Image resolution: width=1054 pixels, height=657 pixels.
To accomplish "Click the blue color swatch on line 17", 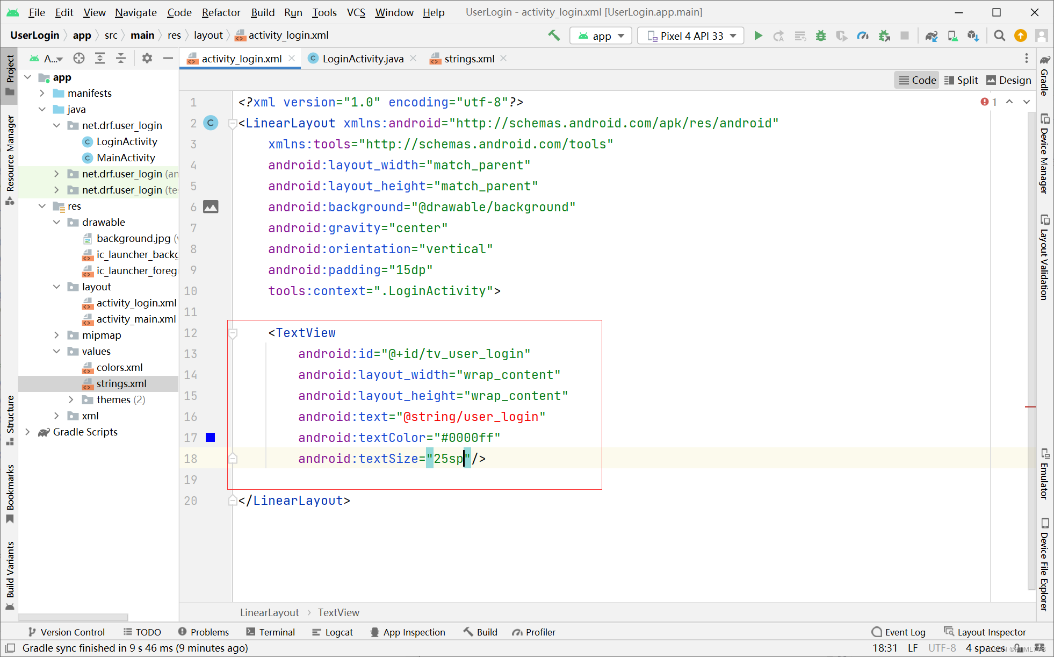I will point(211,438).
